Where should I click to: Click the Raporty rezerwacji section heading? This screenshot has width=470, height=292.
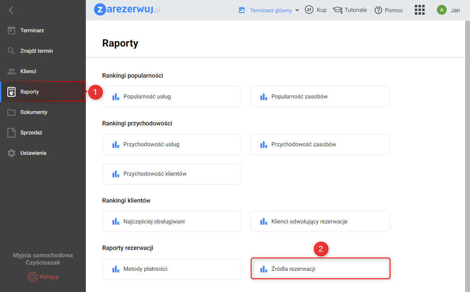tap(128, 248)
